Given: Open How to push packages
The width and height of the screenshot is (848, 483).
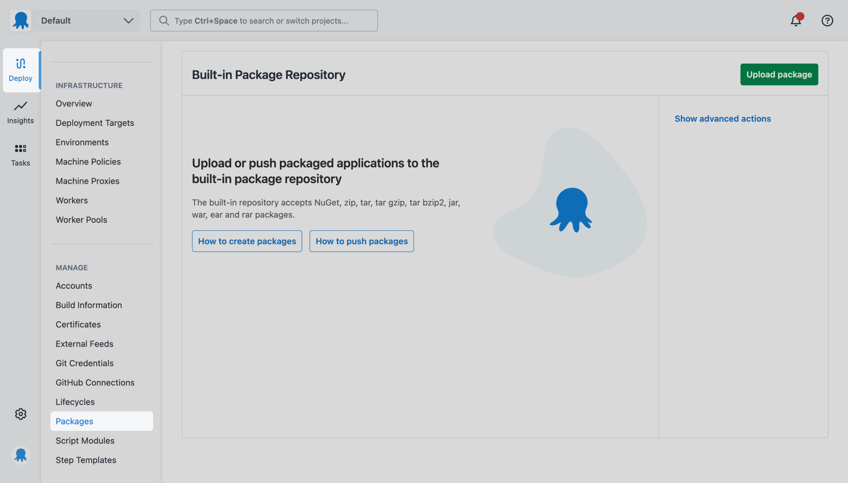Looking at the screenshot, I should pyautogui.click(x=362, y=241).
